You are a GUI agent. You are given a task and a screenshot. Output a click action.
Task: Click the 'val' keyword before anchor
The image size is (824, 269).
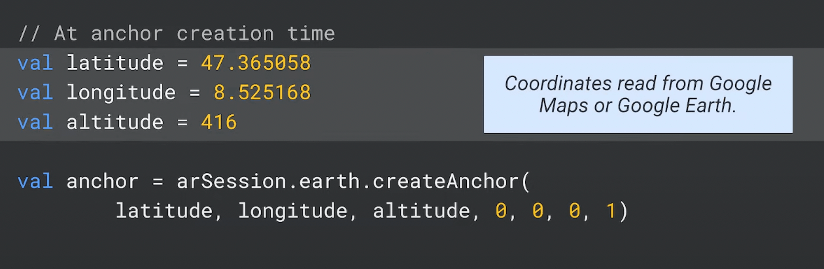(35, 181)
